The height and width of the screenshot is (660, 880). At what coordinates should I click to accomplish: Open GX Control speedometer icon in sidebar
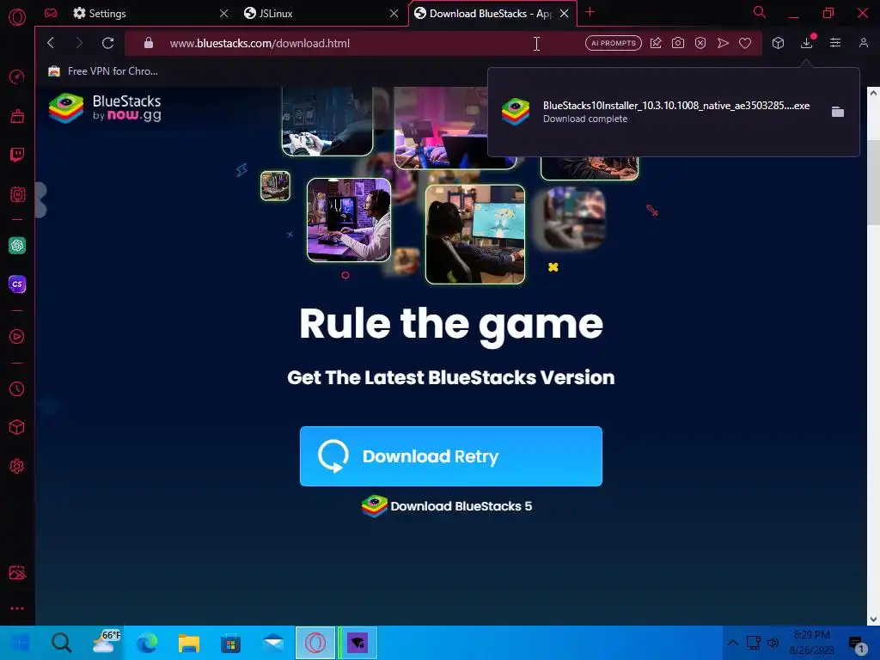[17, 76]
